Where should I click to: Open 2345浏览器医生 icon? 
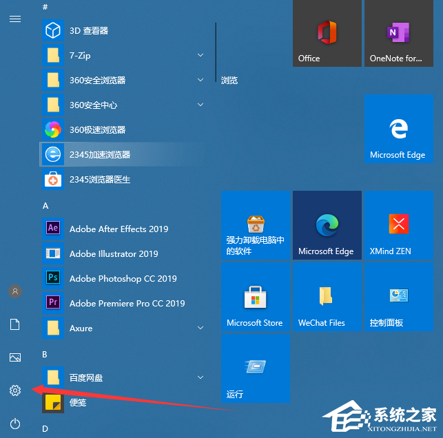coord(53,179)
